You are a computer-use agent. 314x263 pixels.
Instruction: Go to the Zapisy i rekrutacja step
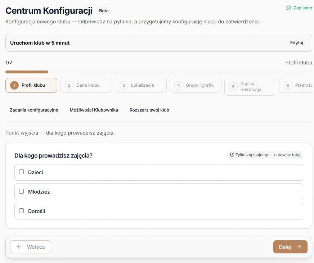(250, 87)
